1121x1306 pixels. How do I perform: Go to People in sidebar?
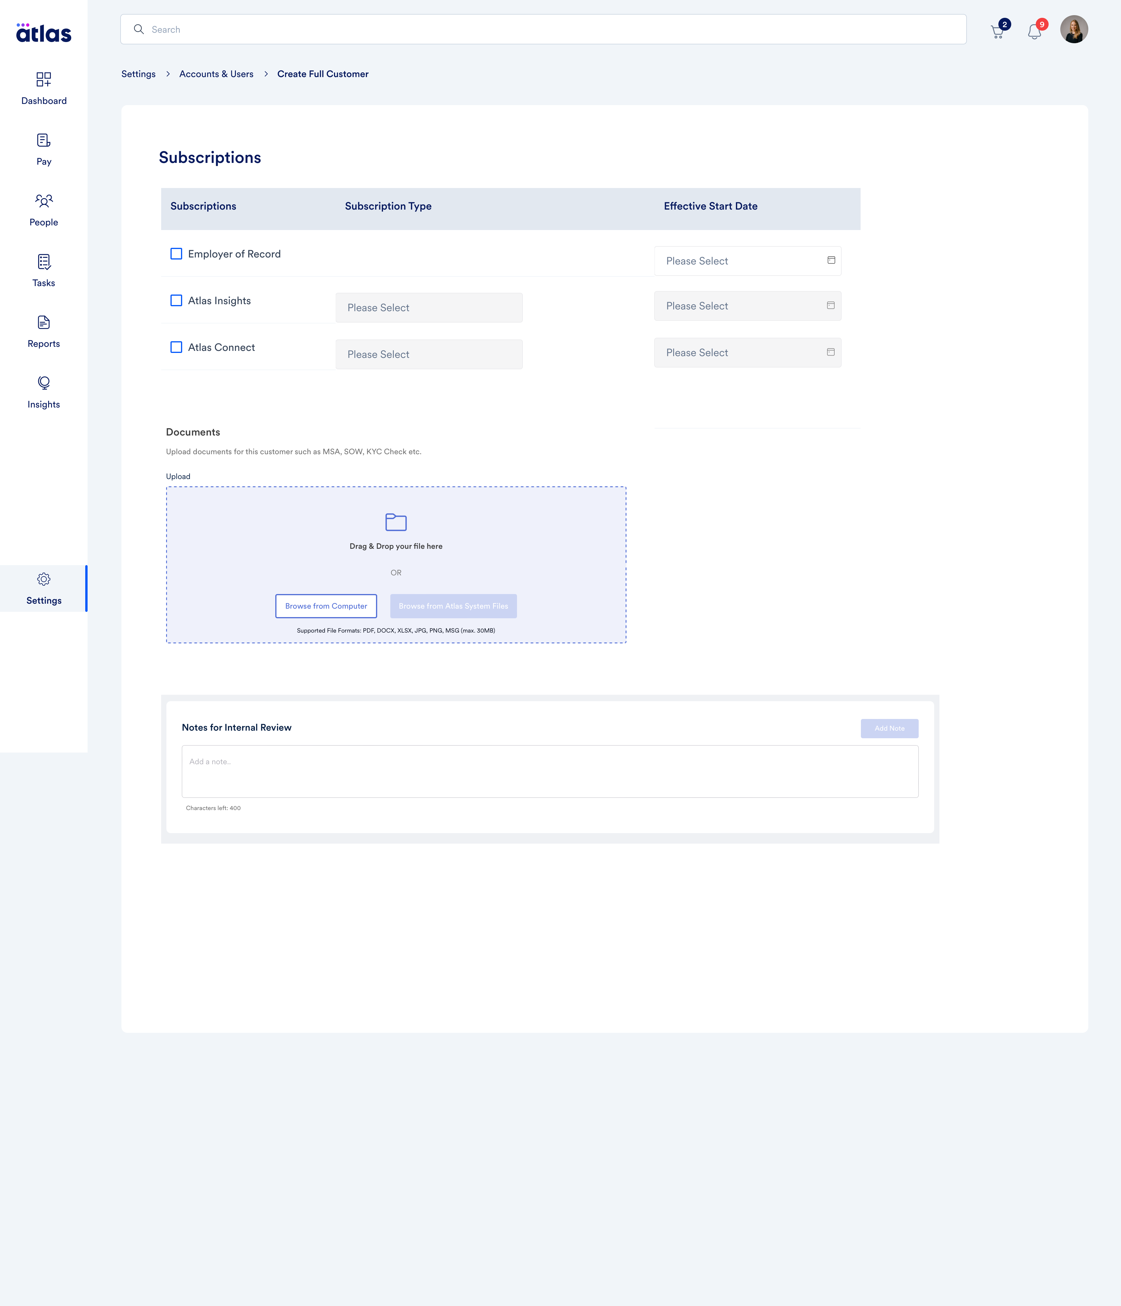pos(43,222)
